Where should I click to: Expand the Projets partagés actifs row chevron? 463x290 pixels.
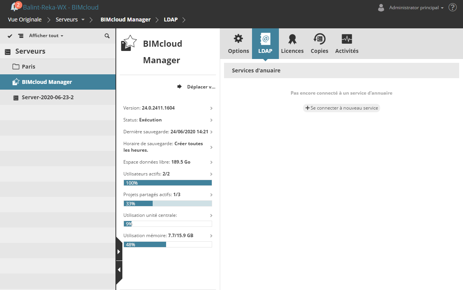click(x=211, y=195)
